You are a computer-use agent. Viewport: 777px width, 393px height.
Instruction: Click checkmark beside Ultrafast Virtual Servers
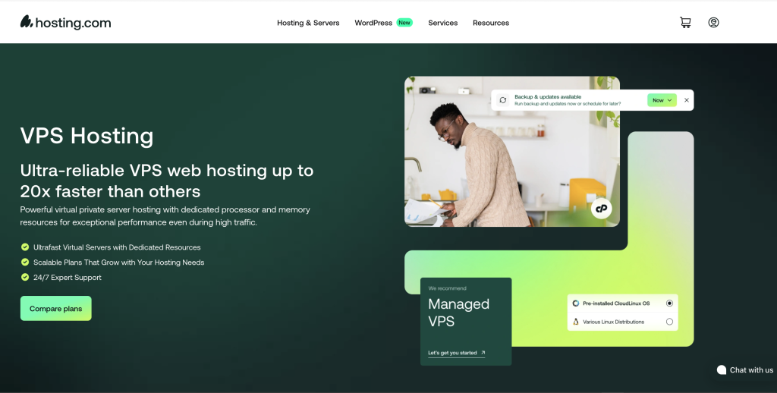[25, 247]
